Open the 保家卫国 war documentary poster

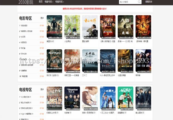[72, 61]
